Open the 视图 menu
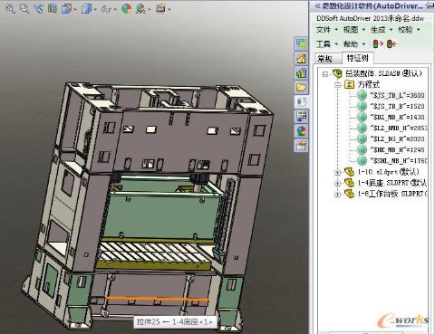This screenshot has height=334, width=435. pos(353,30)
